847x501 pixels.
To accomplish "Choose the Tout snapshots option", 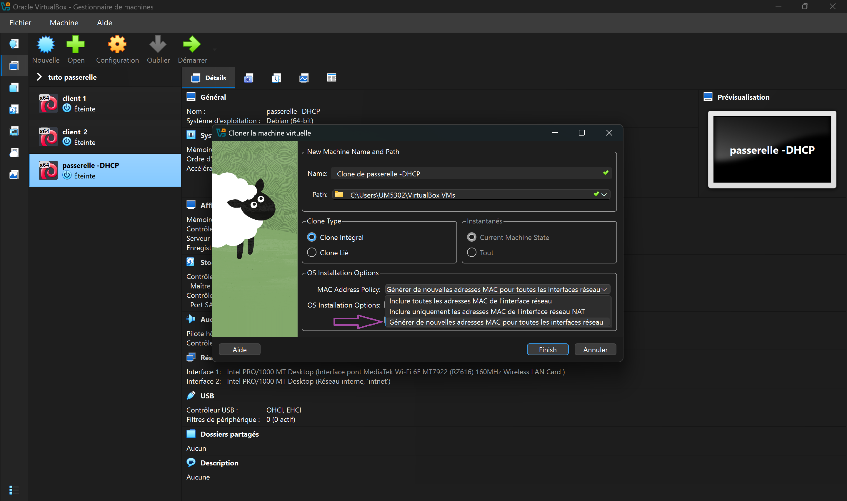I will tap(472, 253).
